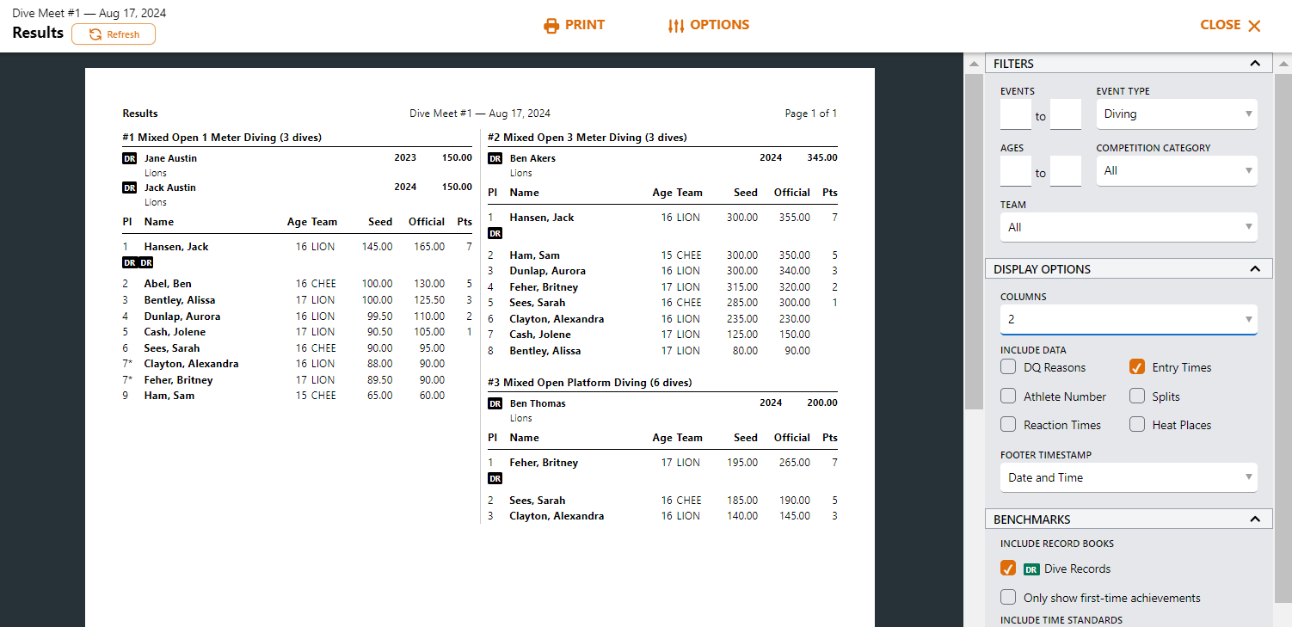Click the DR badge beside Ben Akers
The width and height of the screenshot is (1292, 627).
495,158
